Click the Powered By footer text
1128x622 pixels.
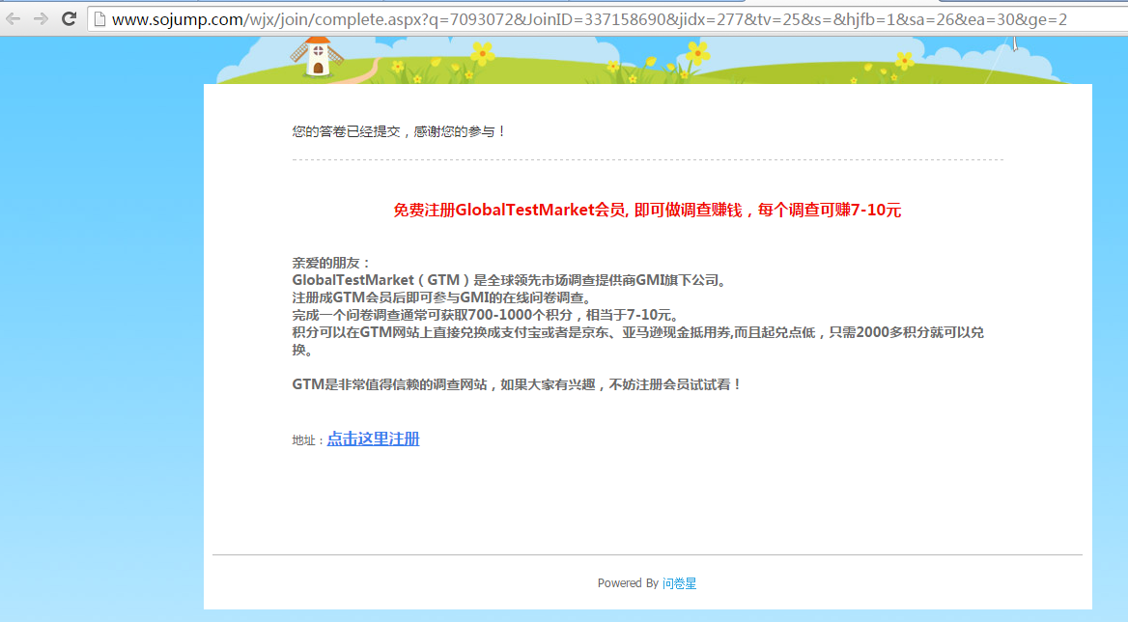[x=628, y=583]
